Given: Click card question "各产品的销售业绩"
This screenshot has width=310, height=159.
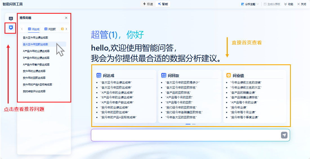Looking at the screenshot, I should [243, 92].
